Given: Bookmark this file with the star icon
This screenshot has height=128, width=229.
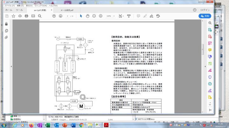Looking at the screenshot, I should [13, 16].
